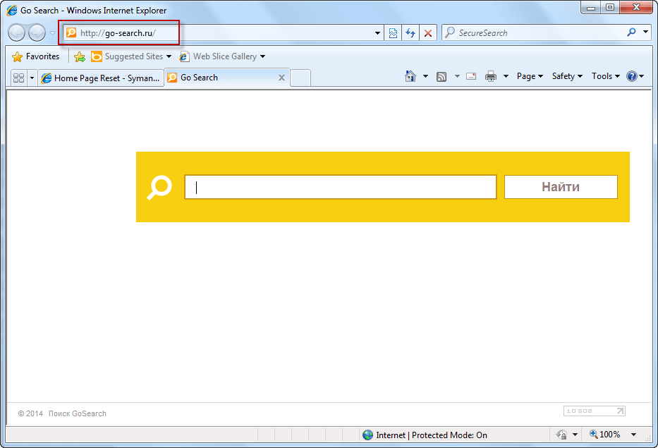Open the recent pages dropdown next to Forward
The width and height of the screenshot is (658, 448).
[x=52, y=32]
